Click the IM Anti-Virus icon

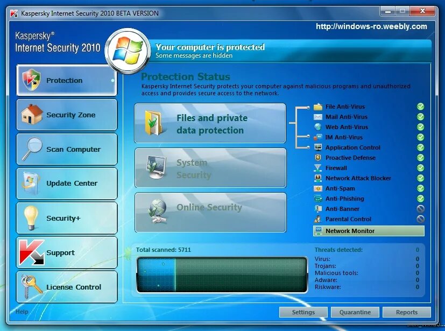[x=318, y=137]
